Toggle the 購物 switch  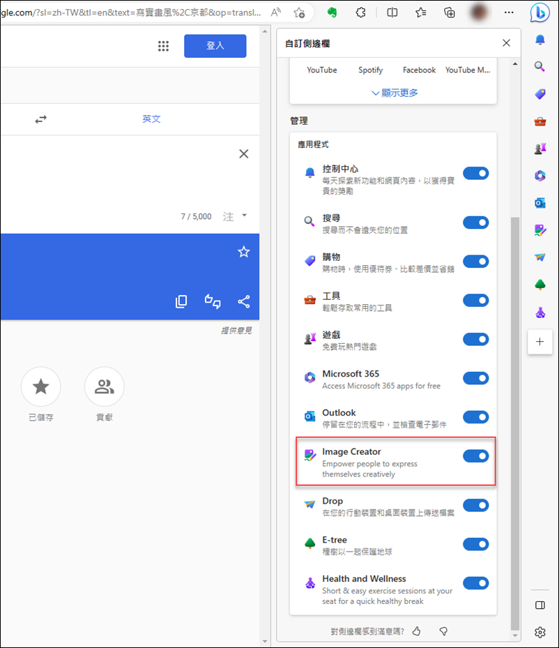[x=475, y=261]
